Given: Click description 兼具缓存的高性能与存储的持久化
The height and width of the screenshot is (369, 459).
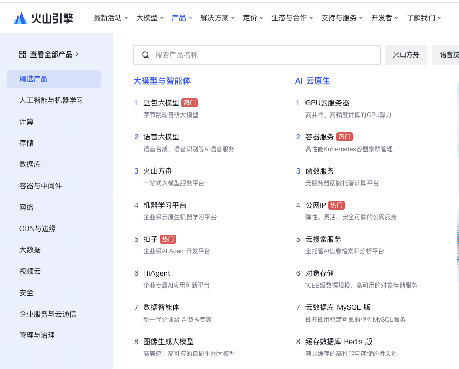Looking at the screenshot, I should click(x=351, y=353).
